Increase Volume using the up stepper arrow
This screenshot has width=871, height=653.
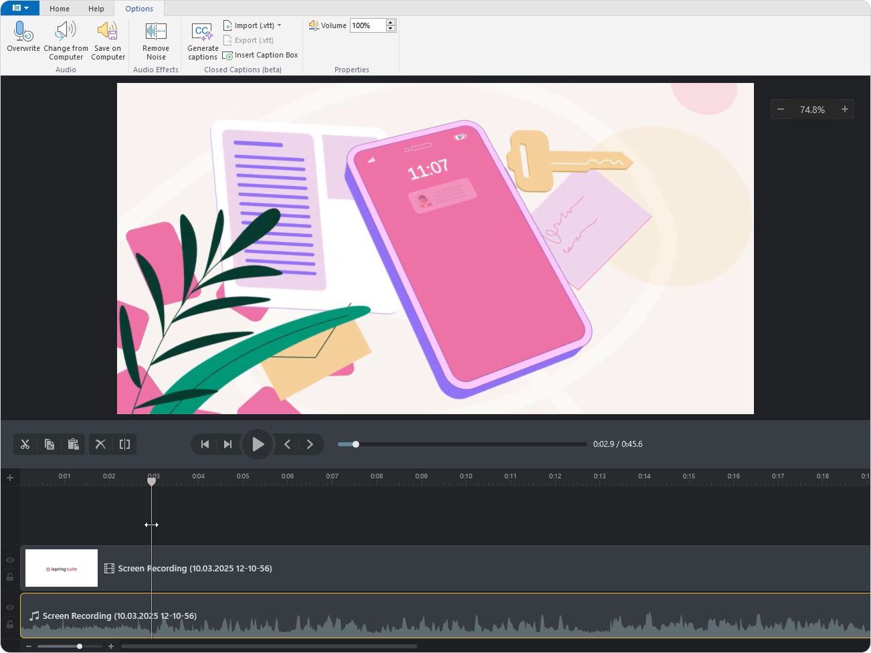coord(391,22)
